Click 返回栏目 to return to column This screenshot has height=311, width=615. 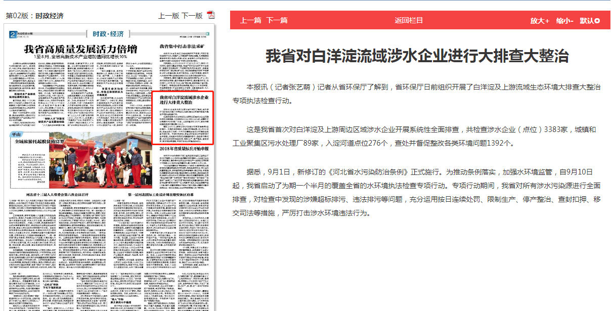(409, 20)
